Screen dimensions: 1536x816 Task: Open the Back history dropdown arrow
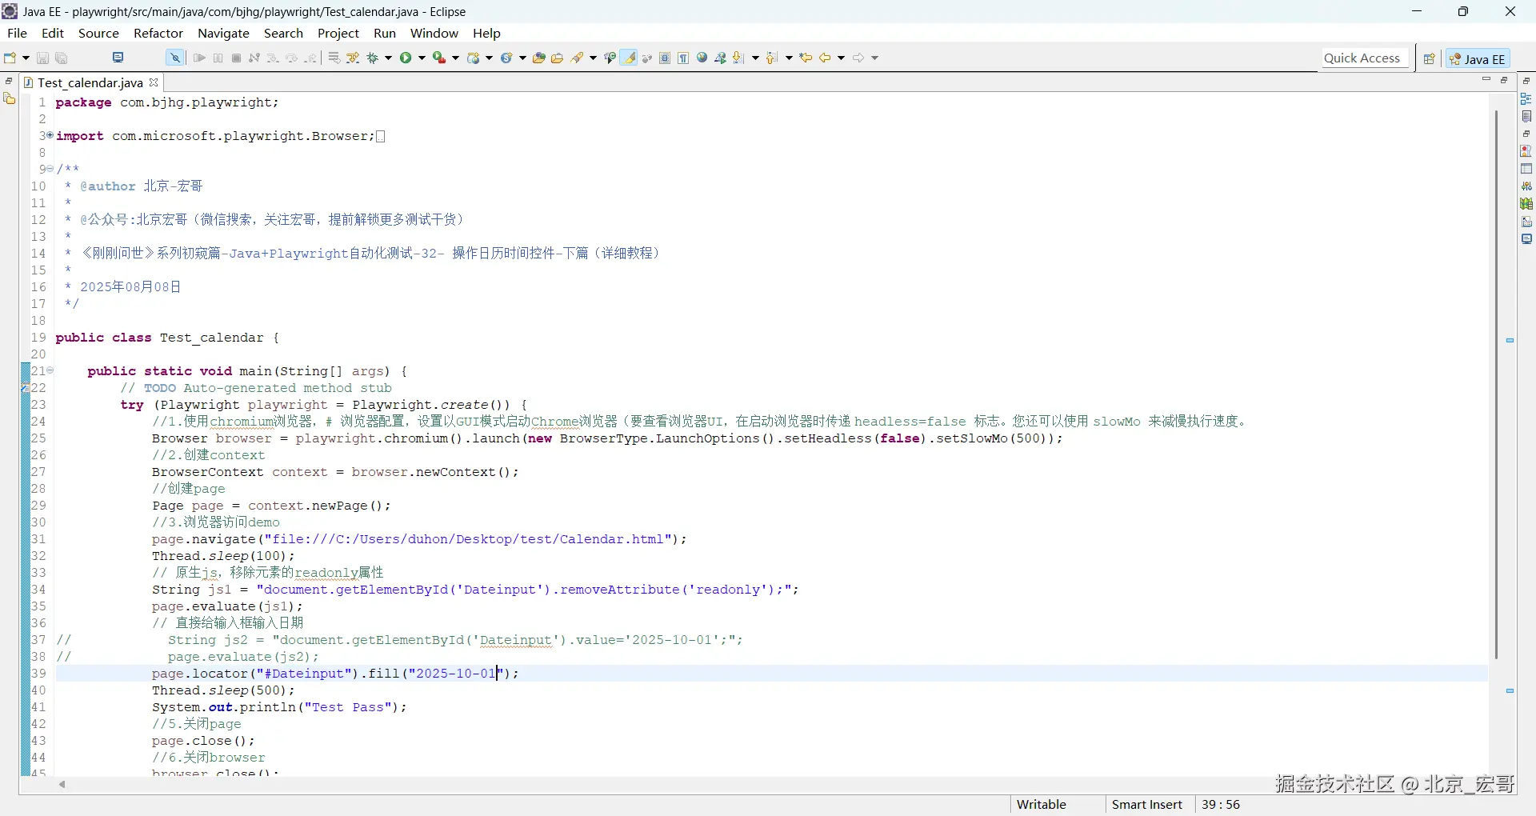(841, 58)
